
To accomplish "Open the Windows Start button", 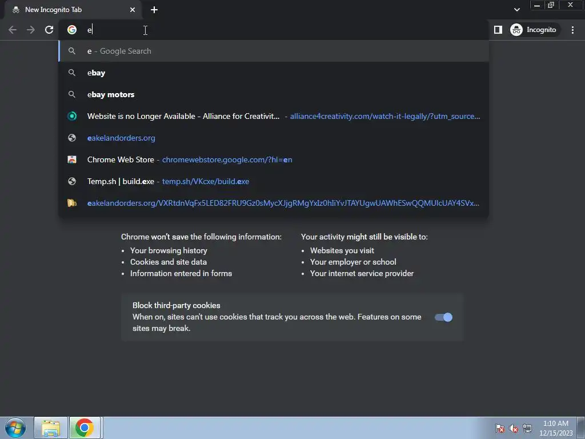I will (15, 428).
